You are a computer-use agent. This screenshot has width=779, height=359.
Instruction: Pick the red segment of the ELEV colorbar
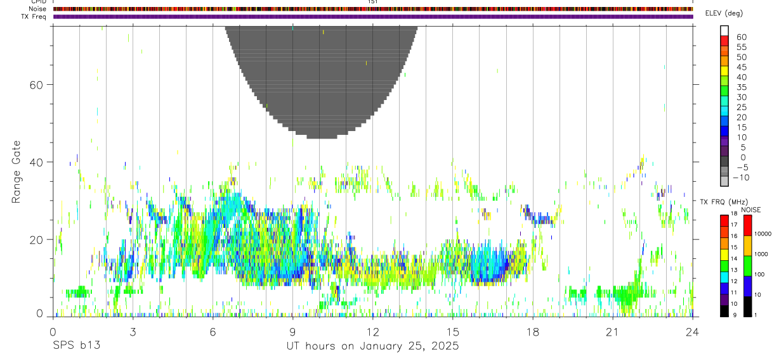[724, 41]
